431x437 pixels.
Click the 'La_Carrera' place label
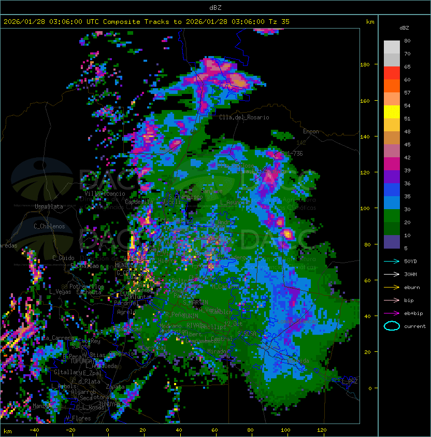(x=58, y=338)
